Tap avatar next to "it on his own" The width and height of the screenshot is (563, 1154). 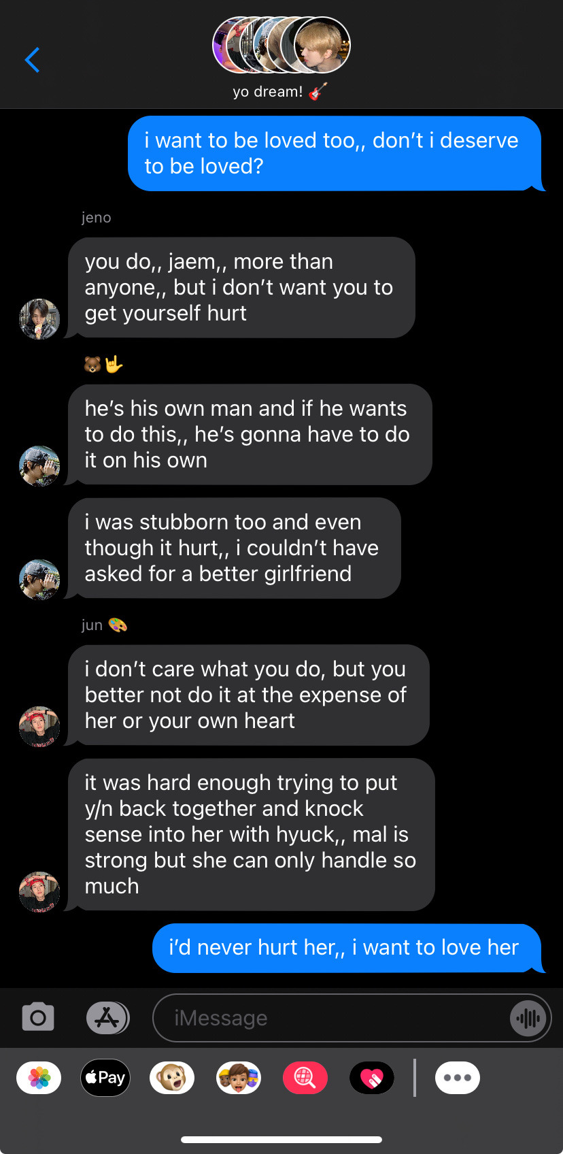click(39, 465)
